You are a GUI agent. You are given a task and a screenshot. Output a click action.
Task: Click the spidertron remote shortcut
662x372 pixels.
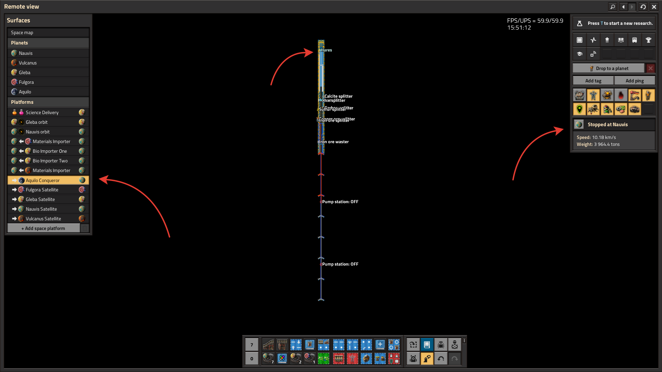(441, 344)
